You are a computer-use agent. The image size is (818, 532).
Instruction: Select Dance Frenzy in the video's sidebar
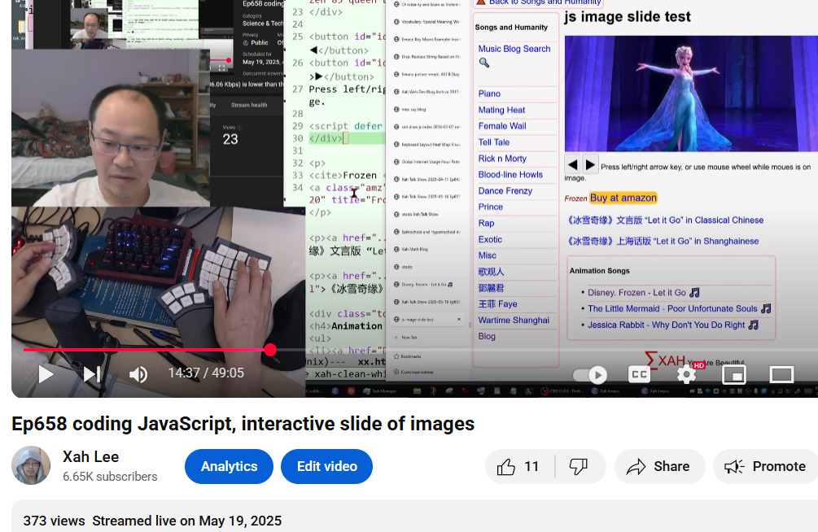click(x=505, y=190)
